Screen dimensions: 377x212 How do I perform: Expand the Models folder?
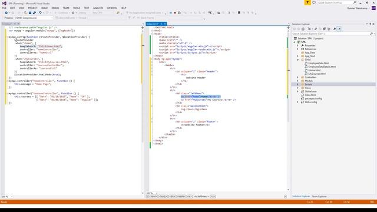(297, 81)
